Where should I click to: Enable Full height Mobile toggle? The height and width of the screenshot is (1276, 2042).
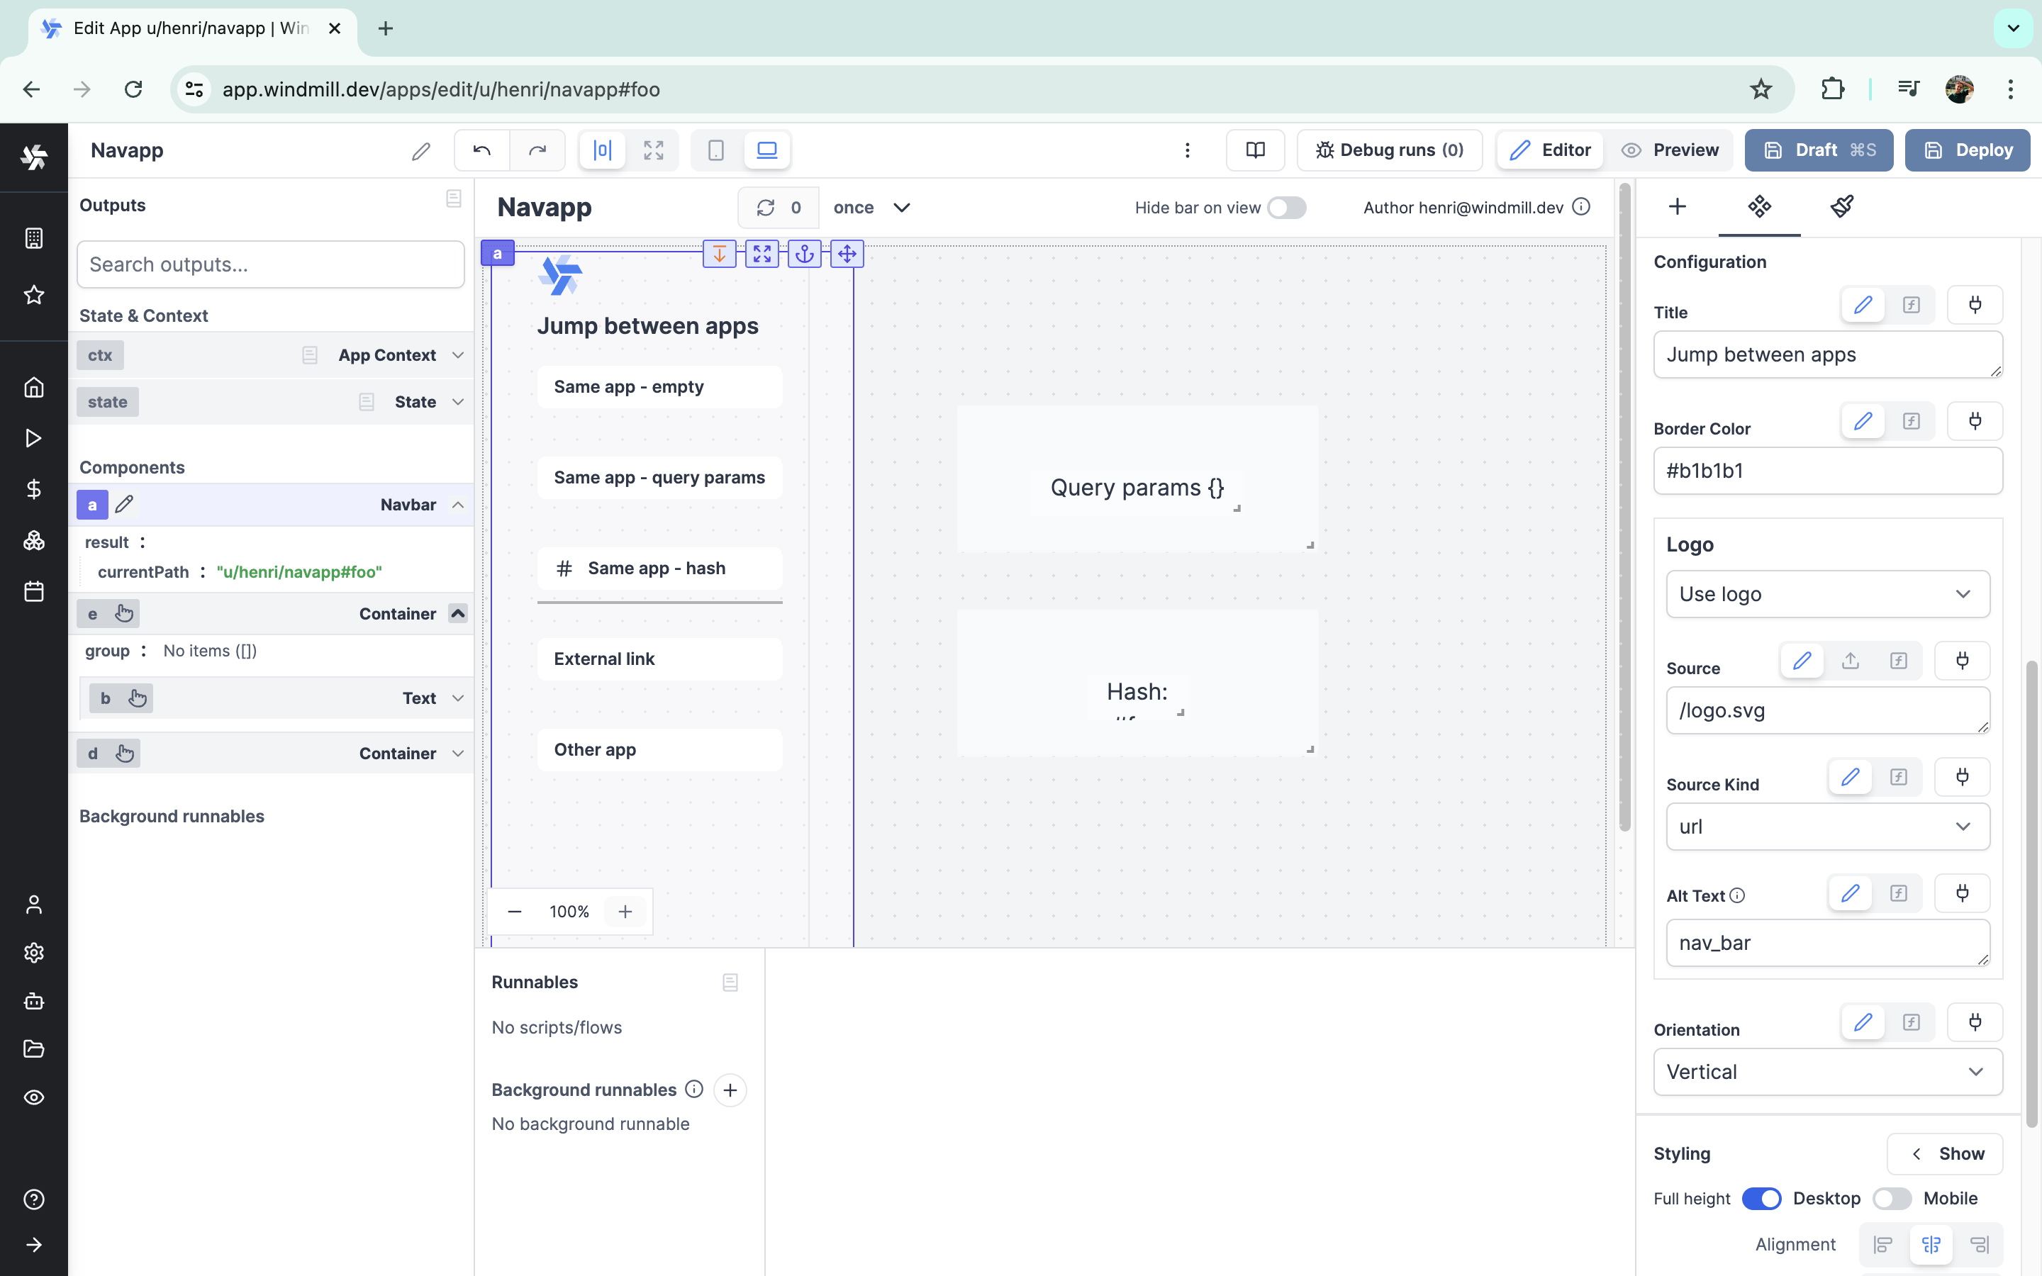pyautogui.click(x=1891, y=1198)
